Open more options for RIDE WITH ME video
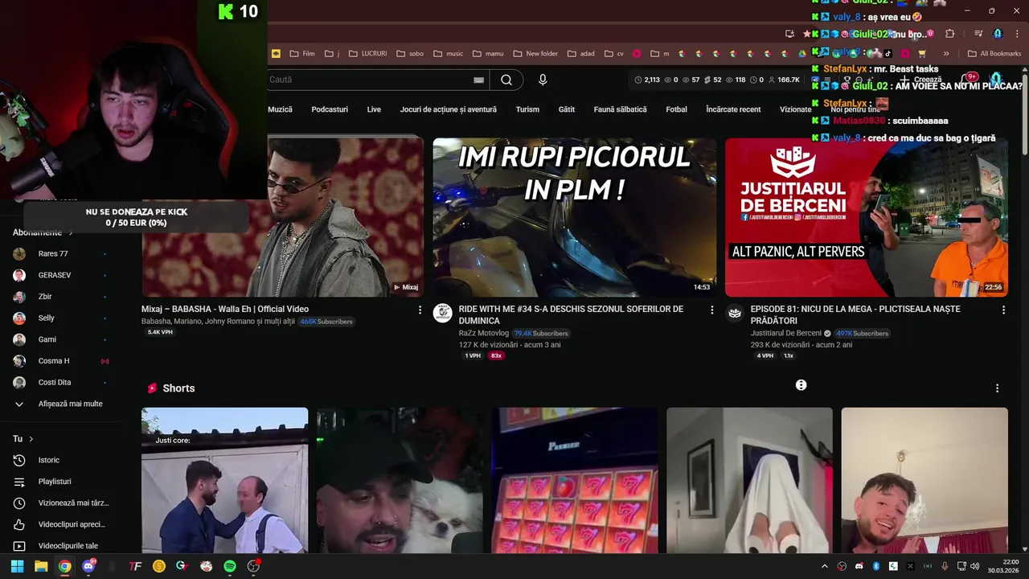The height and width of the screenshot is (579, 1029). (x=711, y=310)
